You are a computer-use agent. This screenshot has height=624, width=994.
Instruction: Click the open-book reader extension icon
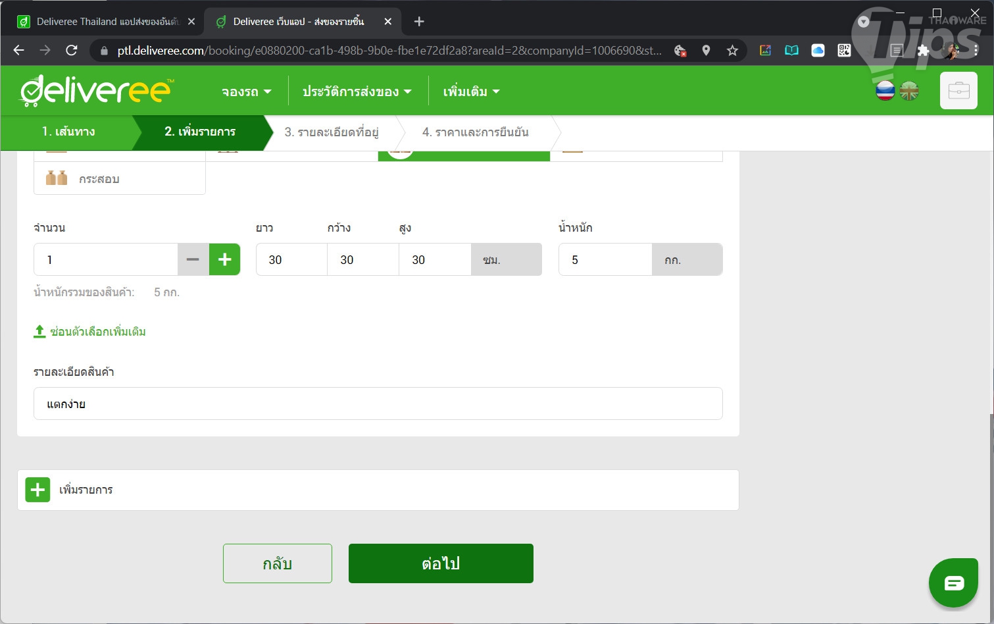point(791,51)
